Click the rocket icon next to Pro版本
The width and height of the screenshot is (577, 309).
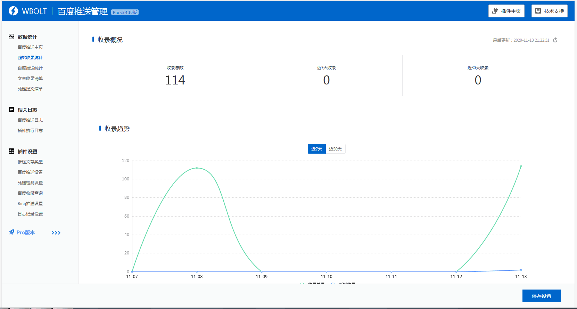[x=11, y=232]
